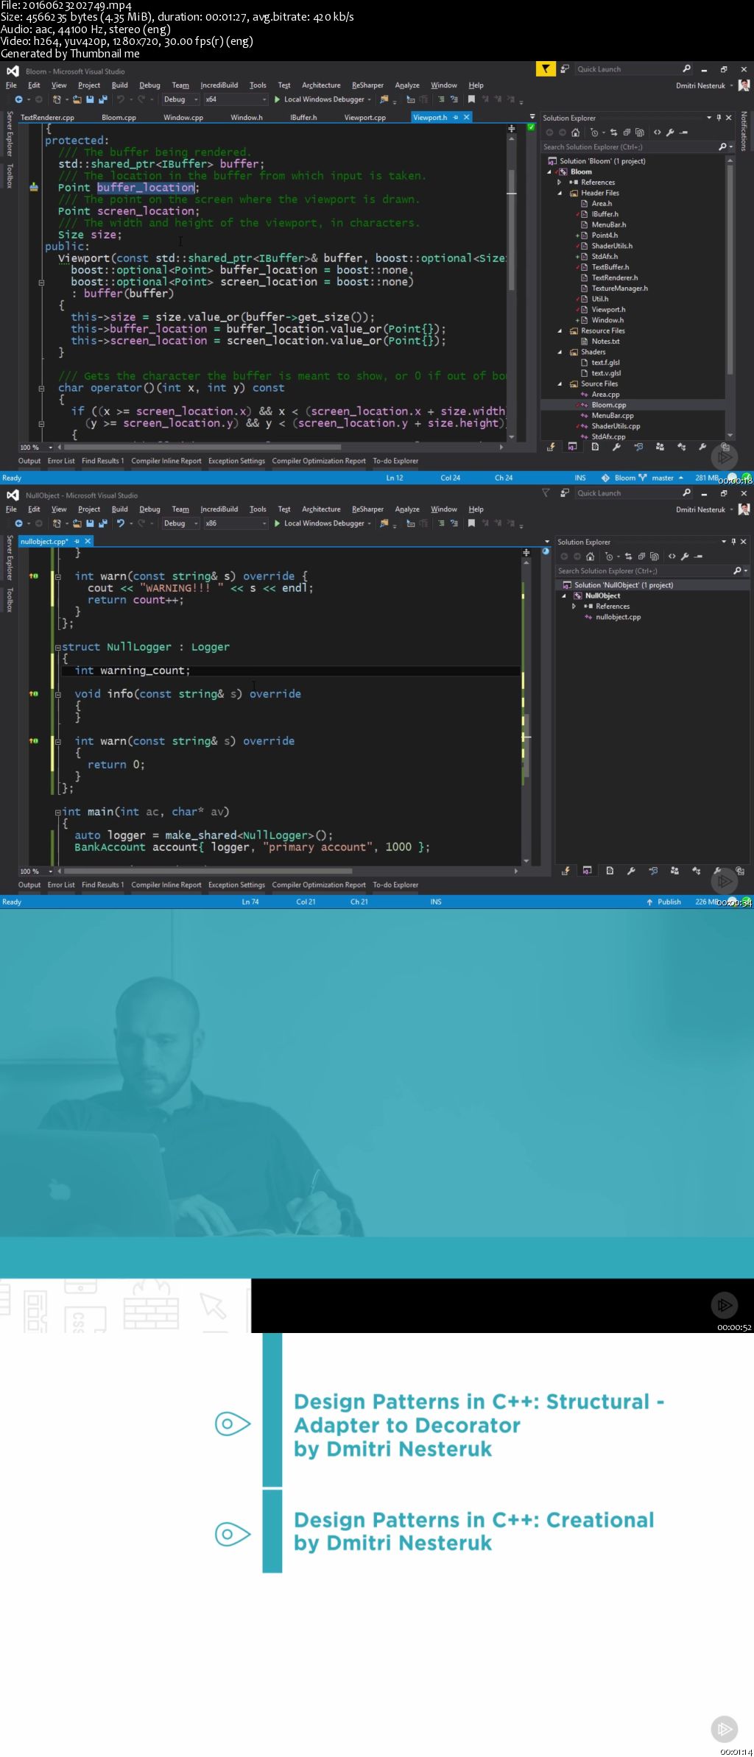Image resolution: width=754 pixels, height=1757 pixels.
Task: Open Debug configuration dropdown in Bloom window
Action: click(x=180, y=99)
